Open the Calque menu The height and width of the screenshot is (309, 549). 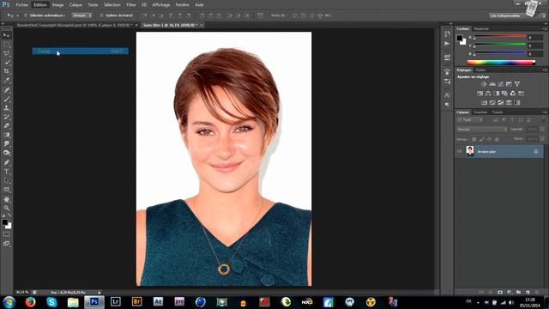pyautogui.click(x=75, y=5)
